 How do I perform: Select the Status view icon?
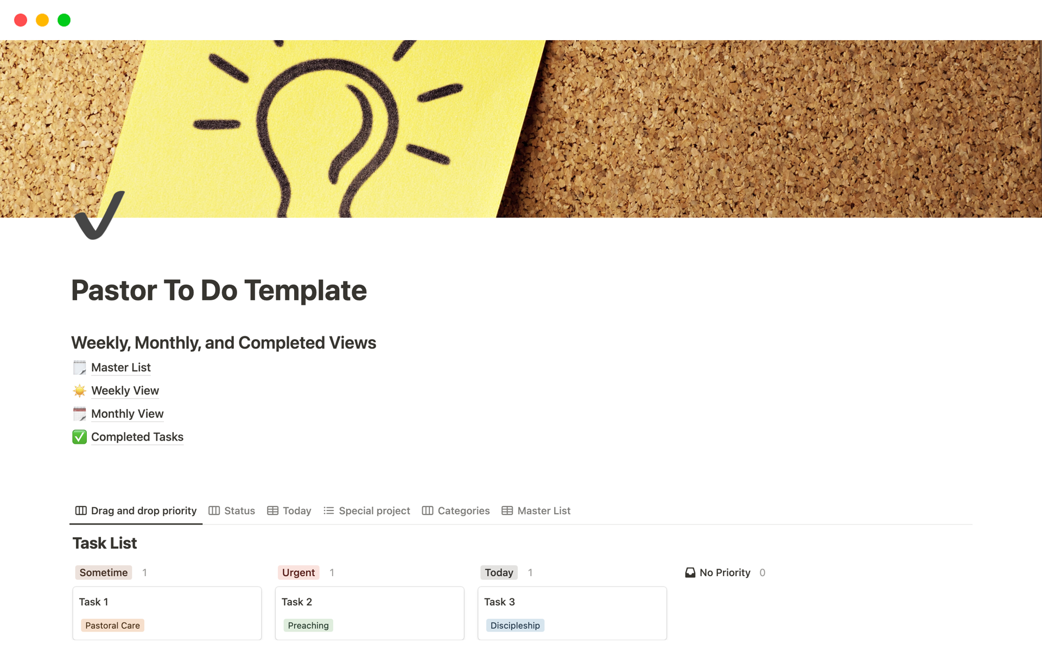pyautogui.click(x=214, y=510)
